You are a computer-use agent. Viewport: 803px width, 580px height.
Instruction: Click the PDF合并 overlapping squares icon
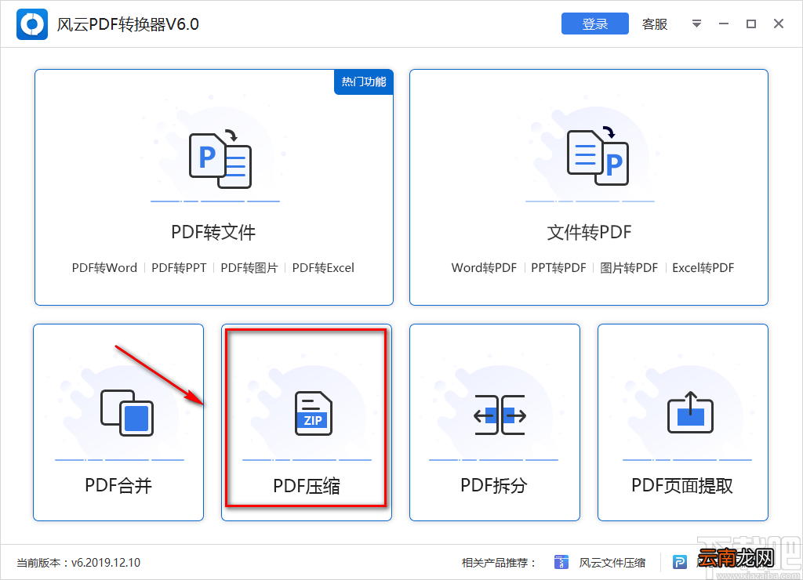click(126, 412)
